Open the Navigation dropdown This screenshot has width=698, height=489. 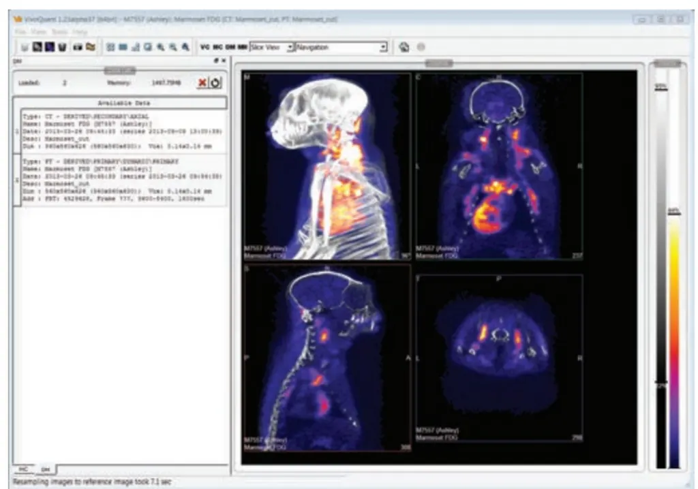342,47
